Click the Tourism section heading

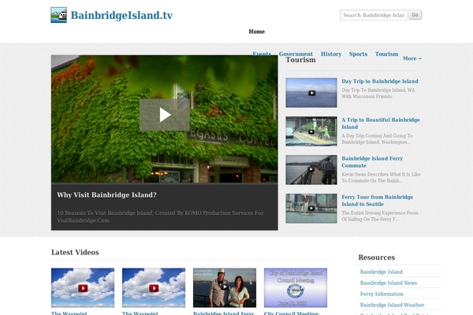(300, 60)
